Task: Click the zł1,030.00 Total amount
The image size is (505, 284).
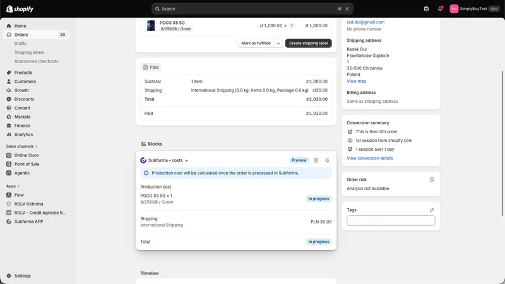Action: pyautogui.click(x=317, y=99)
